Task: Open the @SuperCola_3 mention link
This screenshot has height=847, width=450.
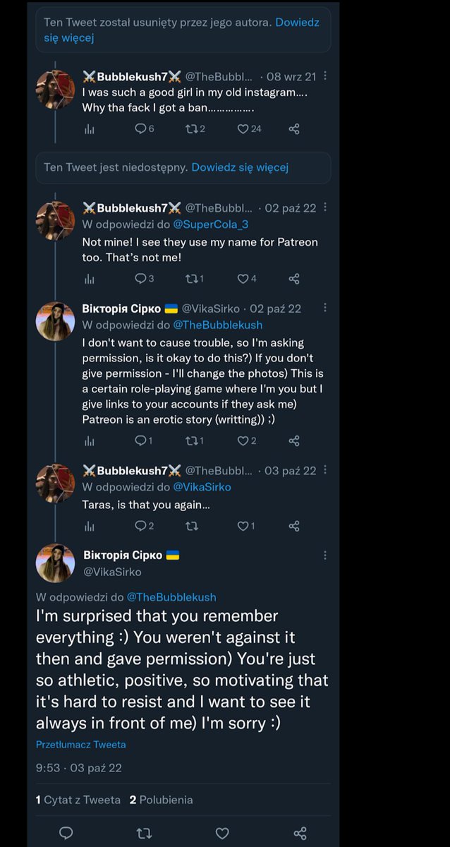Action: (211, 224)
